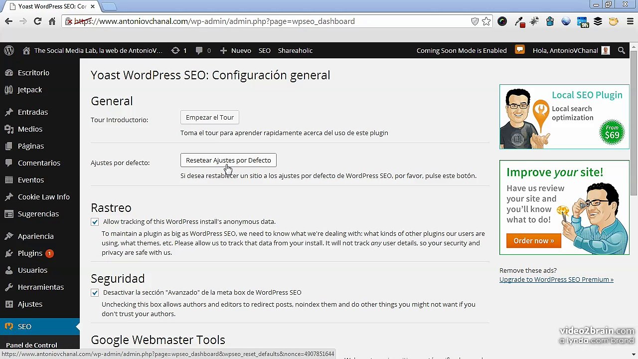Open Panel de Control SEO submenu item
Viewport: 638px width, 359px height.
tap(31, 345)
